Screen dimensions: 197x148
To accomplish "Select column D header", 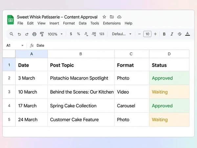I will (x=169, y=54).
